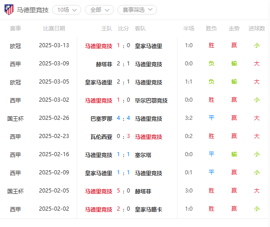Viewport: 270px width, 227px height.
Task: Click the Atlético Madrid club crest icon
Action: (9, 10)
